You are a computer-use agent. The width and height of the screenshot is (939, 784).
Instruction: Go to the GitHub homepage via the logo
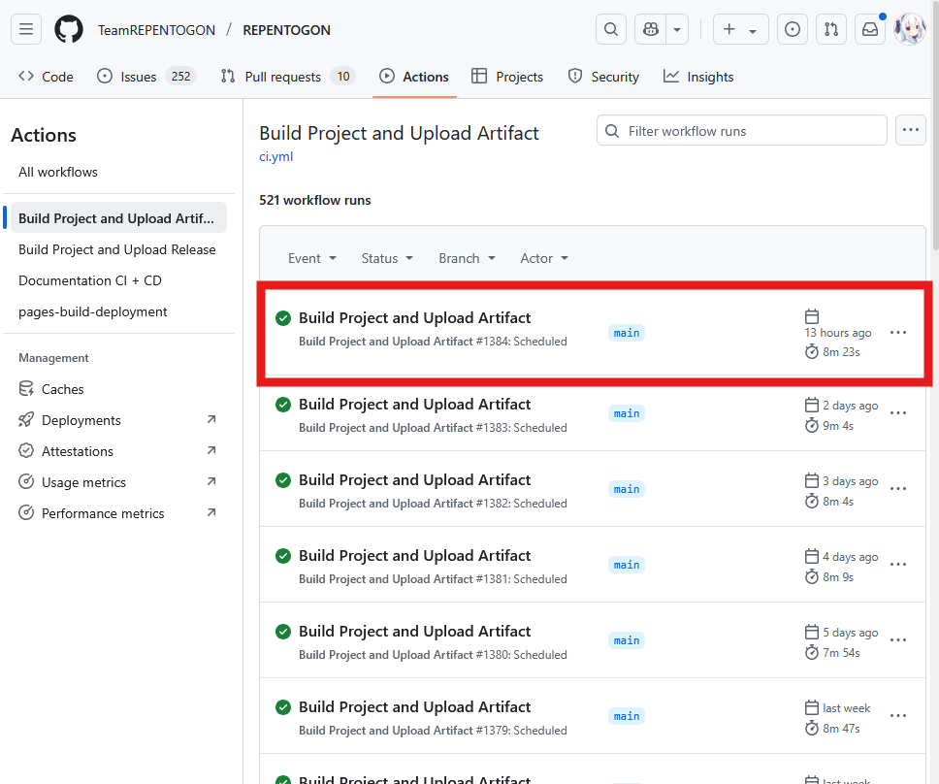coord(69,29)
